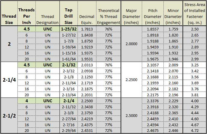The height and width of the screenshot is (134, 207).
Task: Click the 2.5000 major diameter cell
Action: coord(131,116)
